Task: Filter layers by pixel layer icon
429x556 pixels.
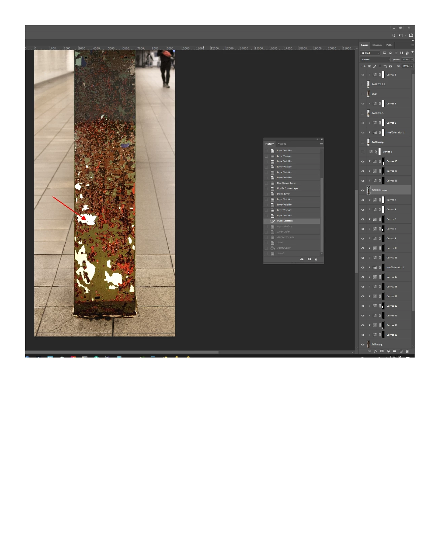Action: (x=385, y=53)
